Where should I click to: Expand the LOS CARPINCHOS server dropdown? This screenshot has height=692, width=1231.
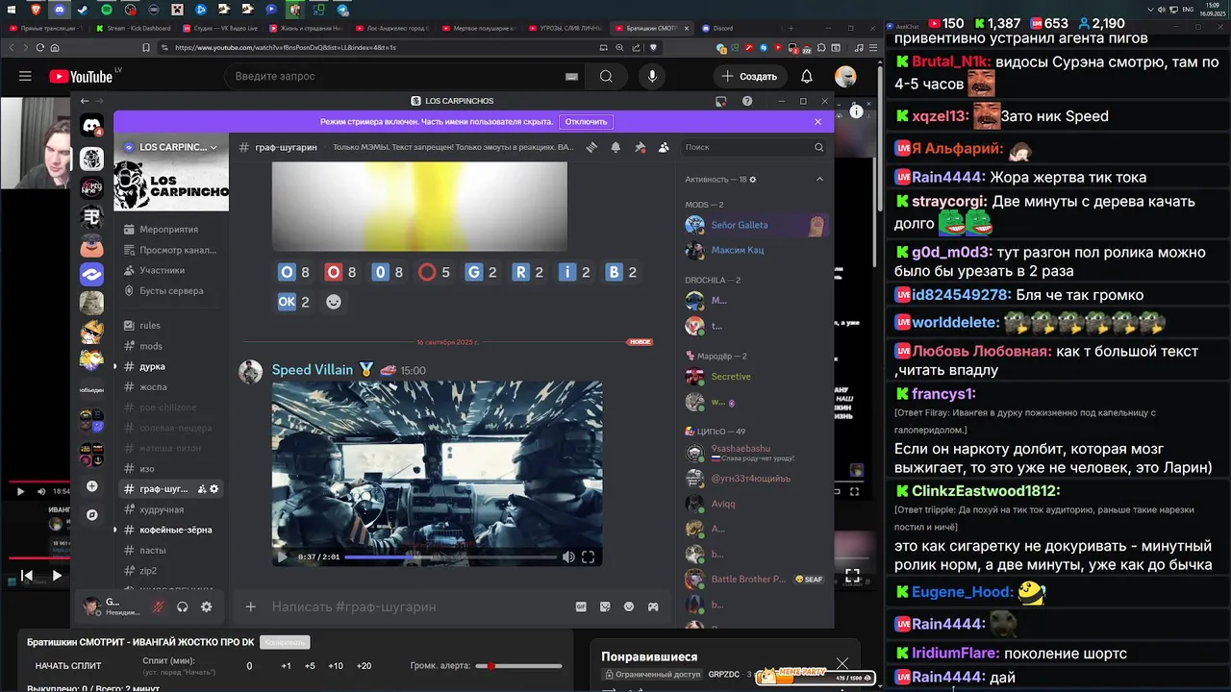click(x=214, y=147)
